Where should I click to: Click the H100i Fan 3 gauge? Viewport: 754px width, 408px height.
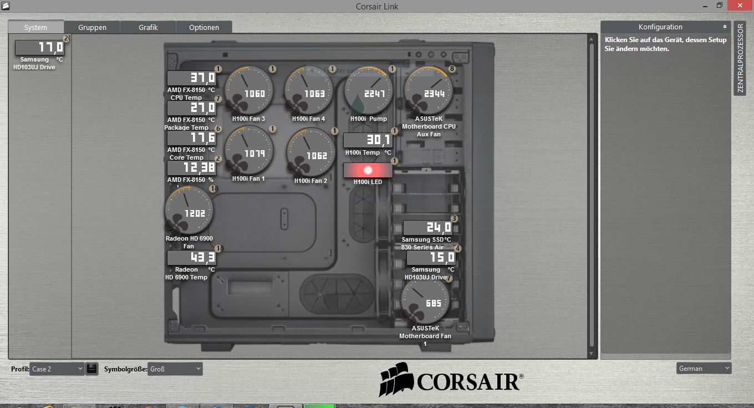point(248,90)
